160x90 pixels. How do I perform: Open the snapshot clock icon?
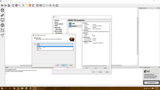click(x=13, y=5)
